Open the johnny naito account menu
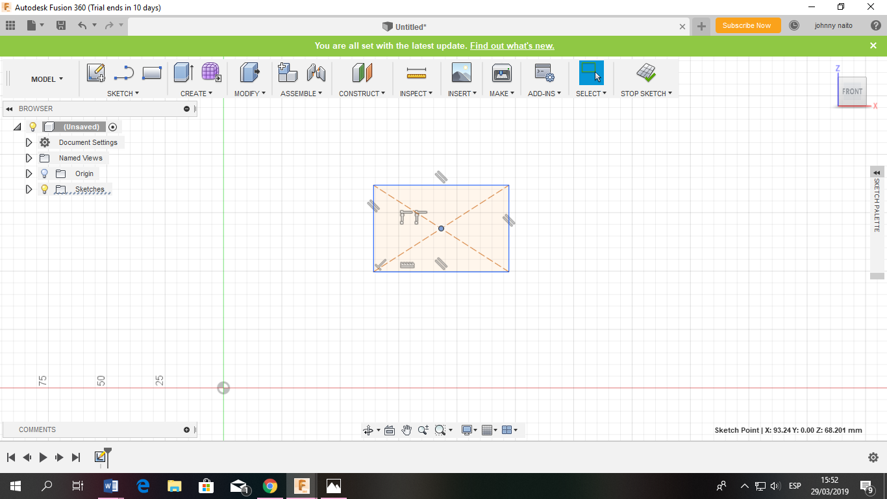This screenshot has height=499, width=887. 834,25
